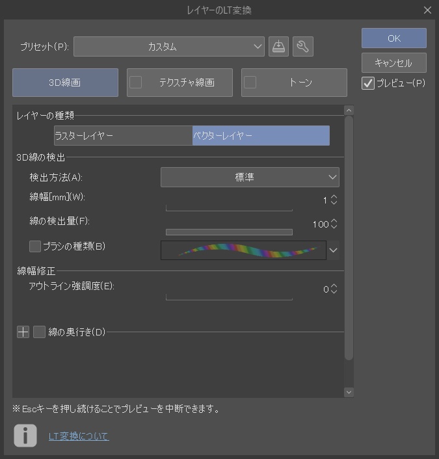The height and width of the screenshot is (459, 439).
Task: Open the プリセット カスタム dropdown
Action: [x=169, y=46]
